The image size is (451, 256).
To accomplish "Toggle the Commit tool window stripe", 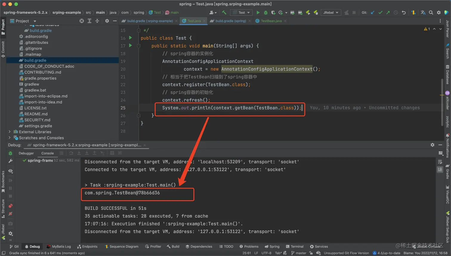I will [x=3, y=49].
